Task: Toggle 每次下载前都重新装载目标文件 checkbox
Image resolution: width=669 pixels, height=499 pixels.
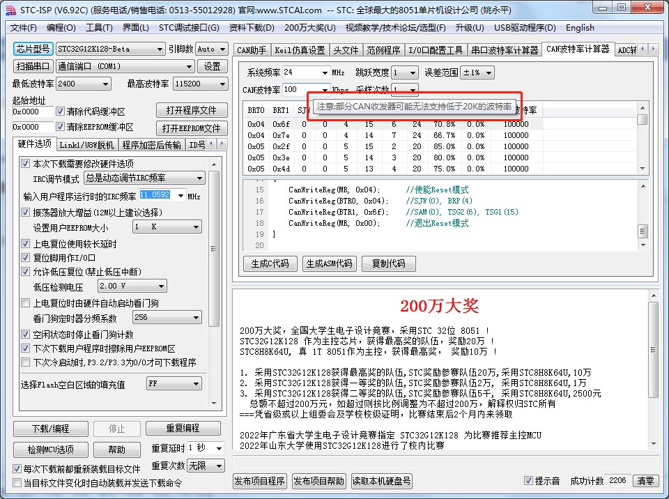Action: pos(17,469)
